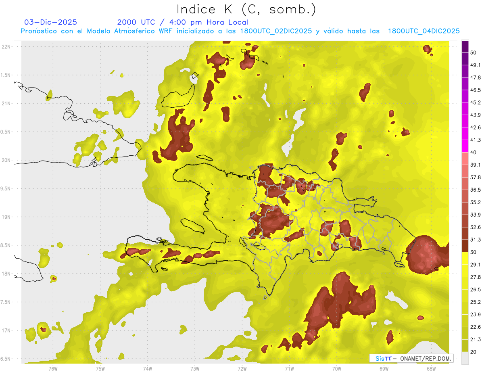Click the legend value "30"
484x374 pixels.
474,252
